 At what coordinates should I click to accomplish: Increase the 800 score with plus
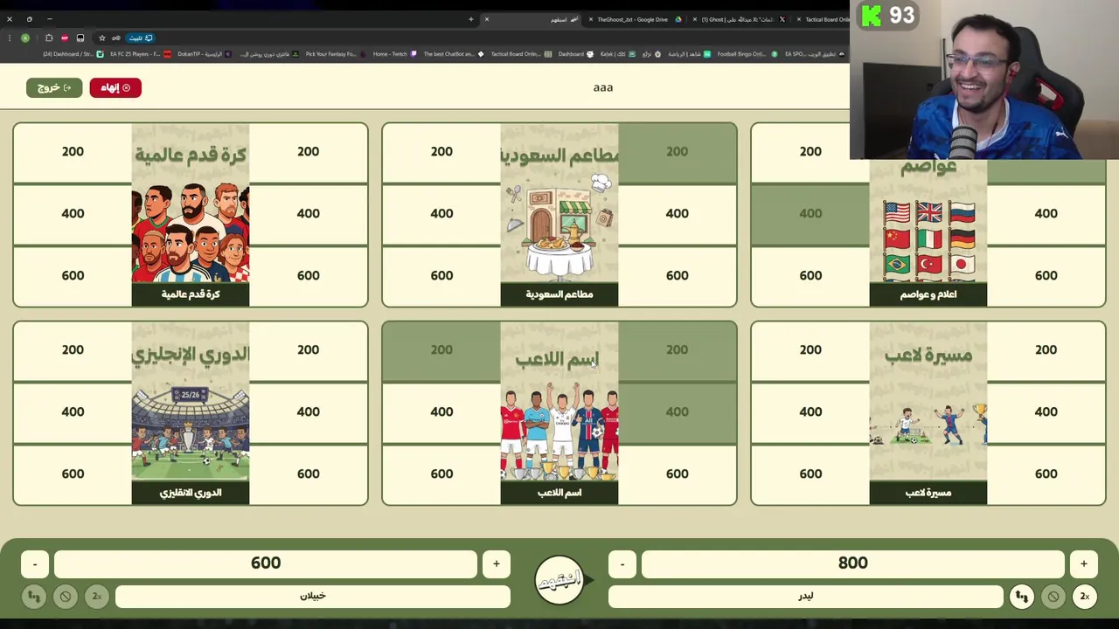(x=1084, y=563)
